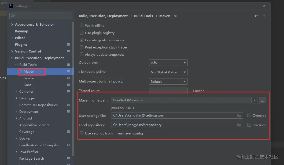Collapse Build, Execution, Deployment node
Image resolution: width=284 pixels, height=165 pixels.
[12, 58]
